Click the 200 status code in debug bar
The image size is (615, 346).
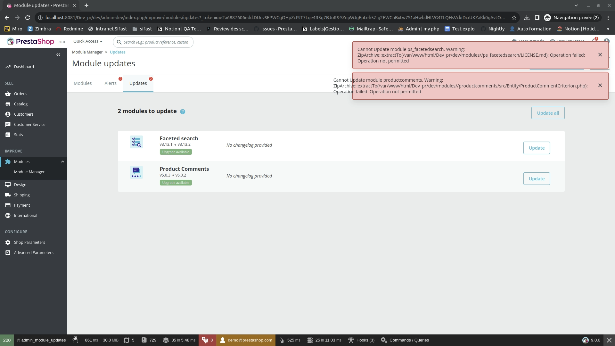coord(7,340)
